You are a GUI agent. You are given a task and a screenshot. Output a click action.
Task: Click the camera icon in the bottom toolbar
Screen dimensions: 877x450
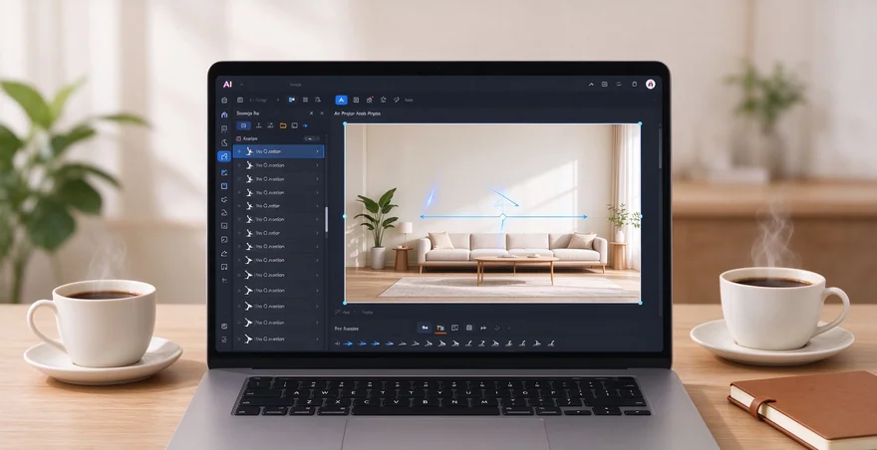click(469, 328)
